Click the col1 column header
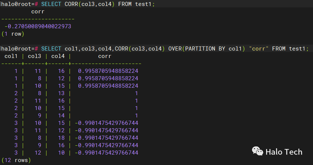The image size is (313, 165). point(10,56)
